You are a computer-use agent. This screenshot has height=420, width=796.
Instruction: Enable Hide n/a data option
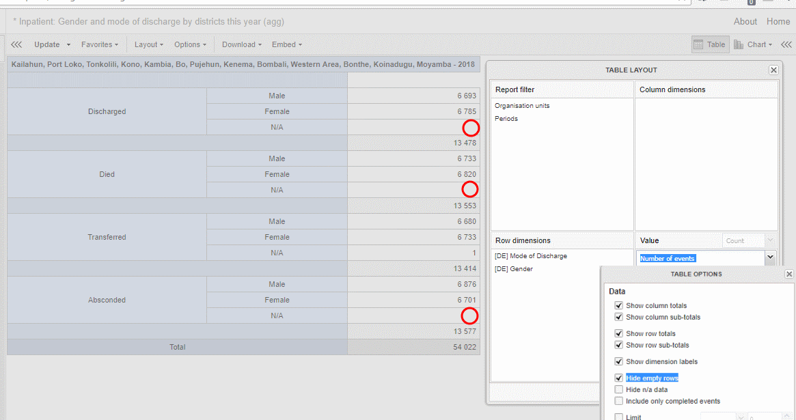pos(619,390)
